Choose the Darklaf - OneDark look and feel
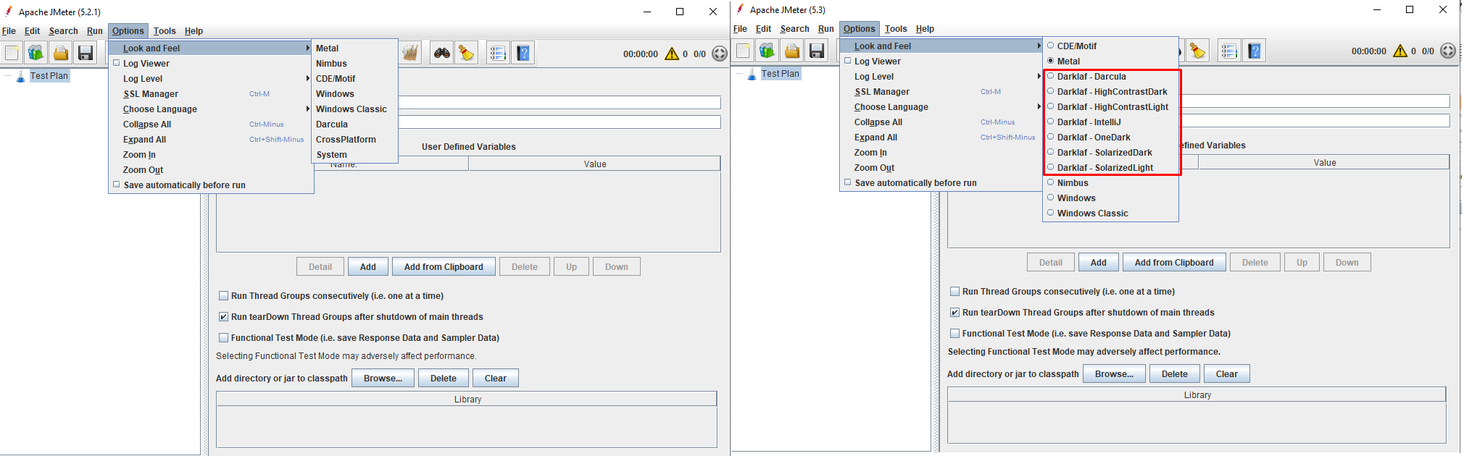This screenshot has width=1464, height=456. point(1050,137)
